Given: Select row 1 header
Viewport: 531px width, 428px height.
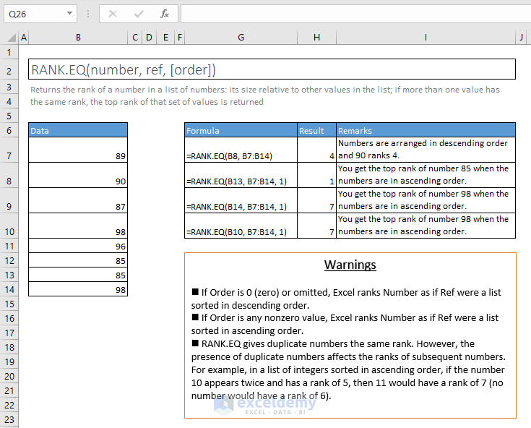Looking at the screenshot, I should [x=9, y=52].
